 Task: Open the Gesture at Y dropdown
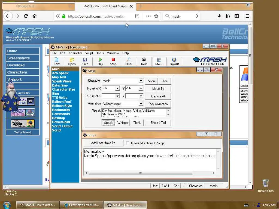[x=141, y=96]
